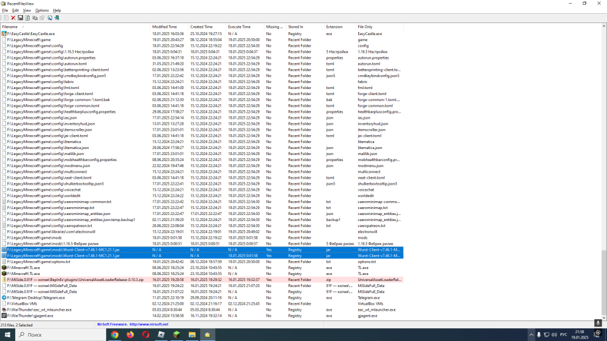Click the gjagent.exe file icon
The width and height of the screenshot is (607, 341).
point(4,316)
